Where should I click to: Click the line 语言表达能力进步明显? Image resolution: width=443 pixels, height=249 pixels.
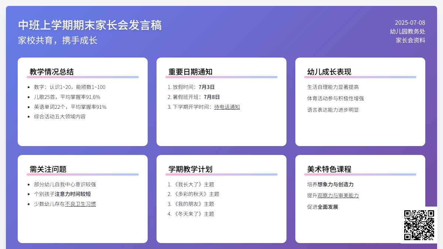(333, 110)
